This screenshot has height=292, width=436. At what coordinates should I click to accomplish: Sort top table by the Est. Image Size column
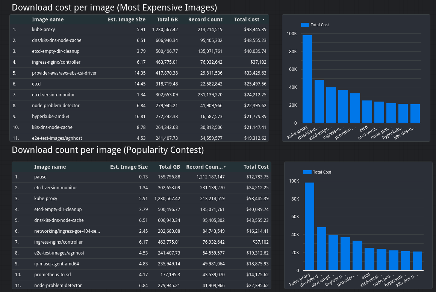tap(127, 19)
